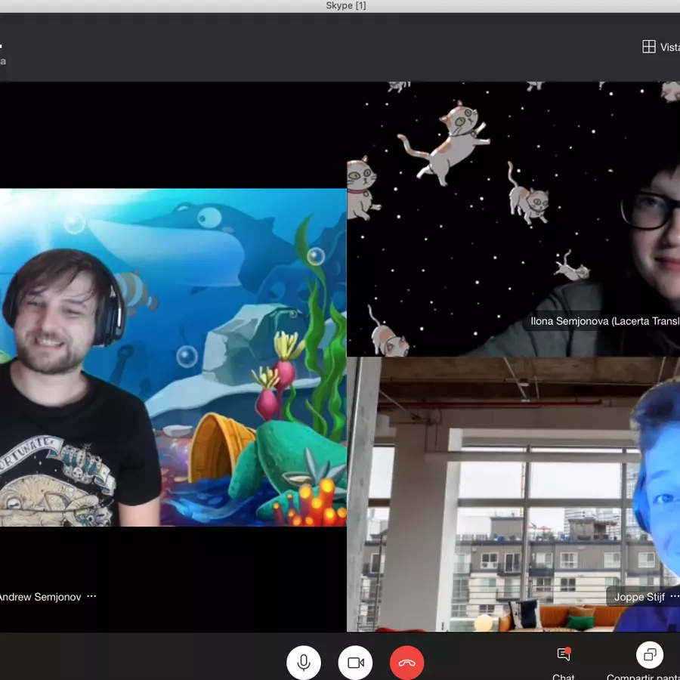Click the 'Chat' text label
The width and height of the screenshot is (680, 680).
click(x=564, y=676)
